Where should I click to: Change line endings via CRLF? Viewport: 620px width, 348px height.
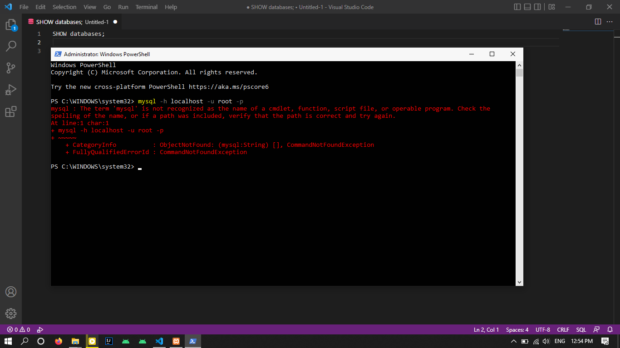pos(563,329)
